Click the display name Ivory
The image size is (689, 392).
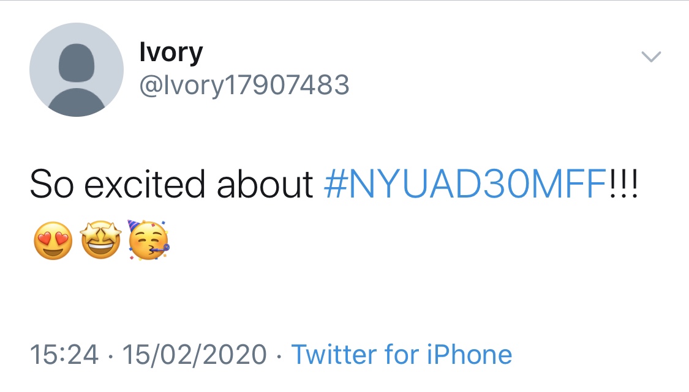(x=171, y=53)
